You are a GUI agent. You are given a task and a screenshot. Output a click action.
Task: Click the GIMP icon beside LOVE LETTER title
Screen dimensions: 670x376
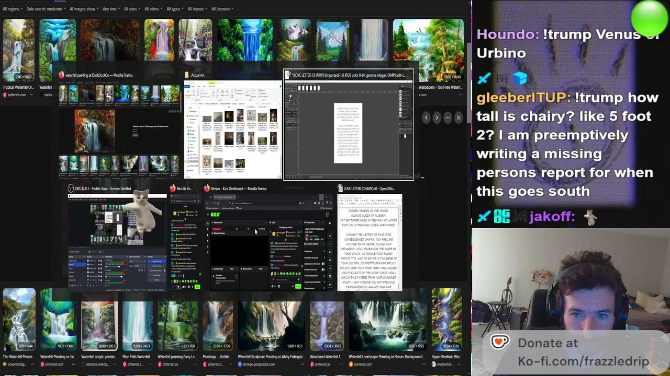coord(287,75)
